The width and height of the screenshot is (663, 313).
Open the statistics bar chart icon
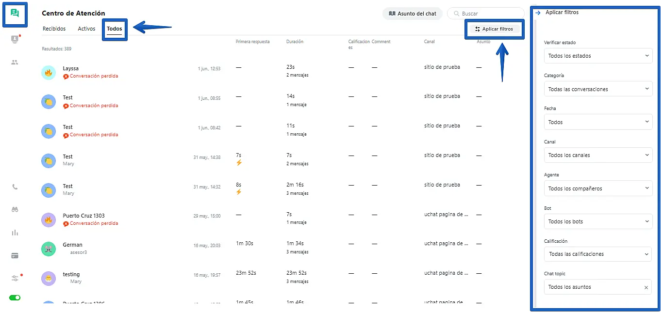[15, 233]
